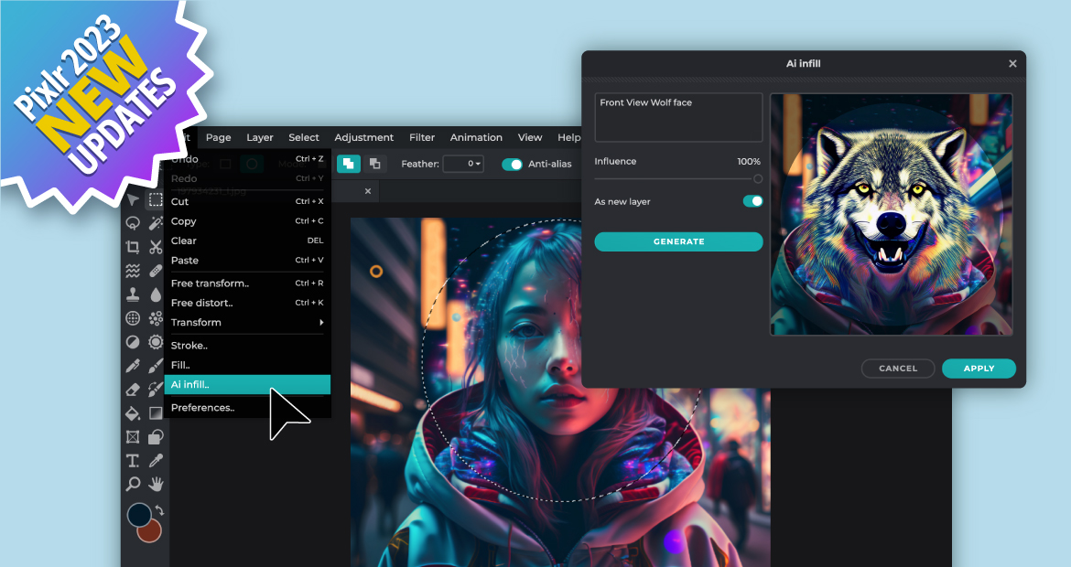This screenshot has height=567, width=1071.
Task: Choose the Clone stamp tool
Action: tap(133, 294)
